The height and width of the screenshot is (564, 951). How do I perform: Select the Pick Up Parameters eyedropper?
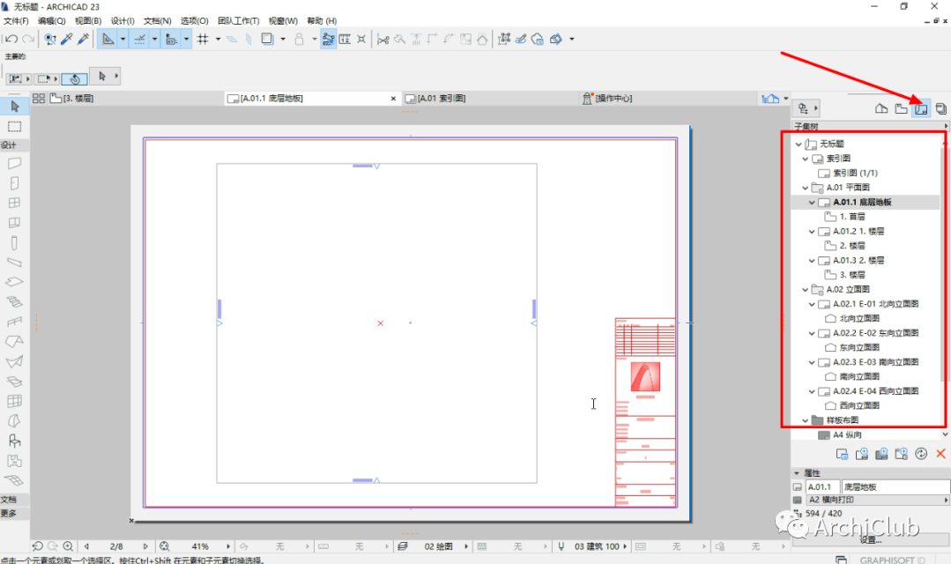point(67,39)
